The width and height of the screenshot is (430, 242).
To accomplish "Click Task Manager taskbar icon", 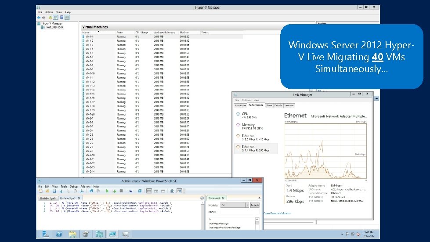I will pyautogui.click(x=126, y=234).
